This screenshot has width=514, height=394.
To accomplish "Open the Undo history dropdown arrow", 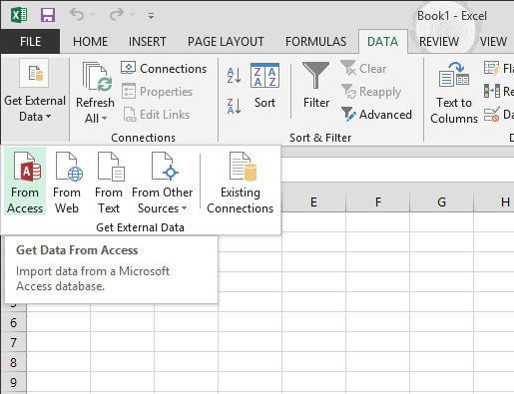I will point(93,15).
